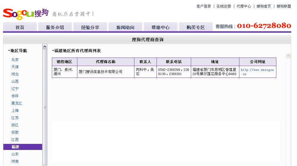Select 天津 in region navigation
The width and height of the screenshot is (297, 166).
[15, 67]
